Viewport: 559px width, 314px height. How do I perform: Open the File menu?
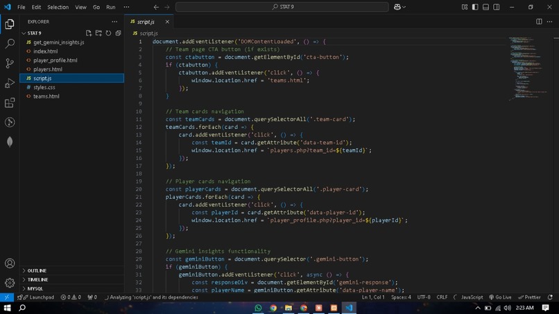pos(21,7)
